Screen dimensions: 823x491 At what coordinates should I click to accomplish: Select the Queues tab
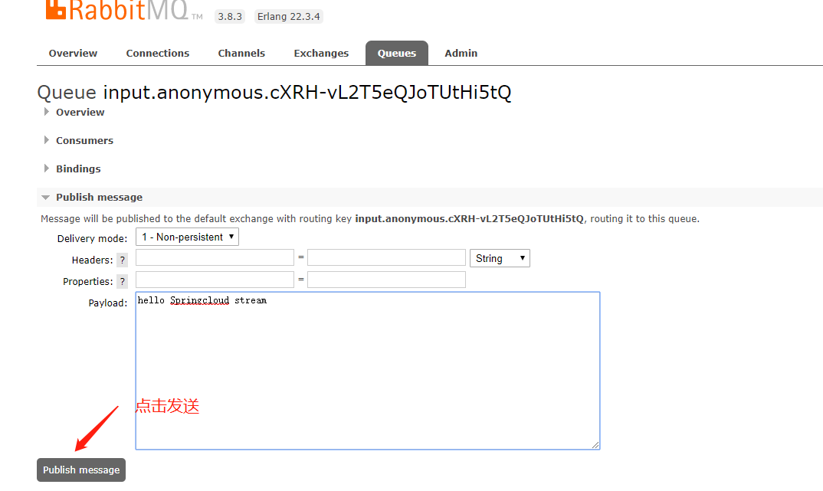pyautogui.click(x=397, y=54)
